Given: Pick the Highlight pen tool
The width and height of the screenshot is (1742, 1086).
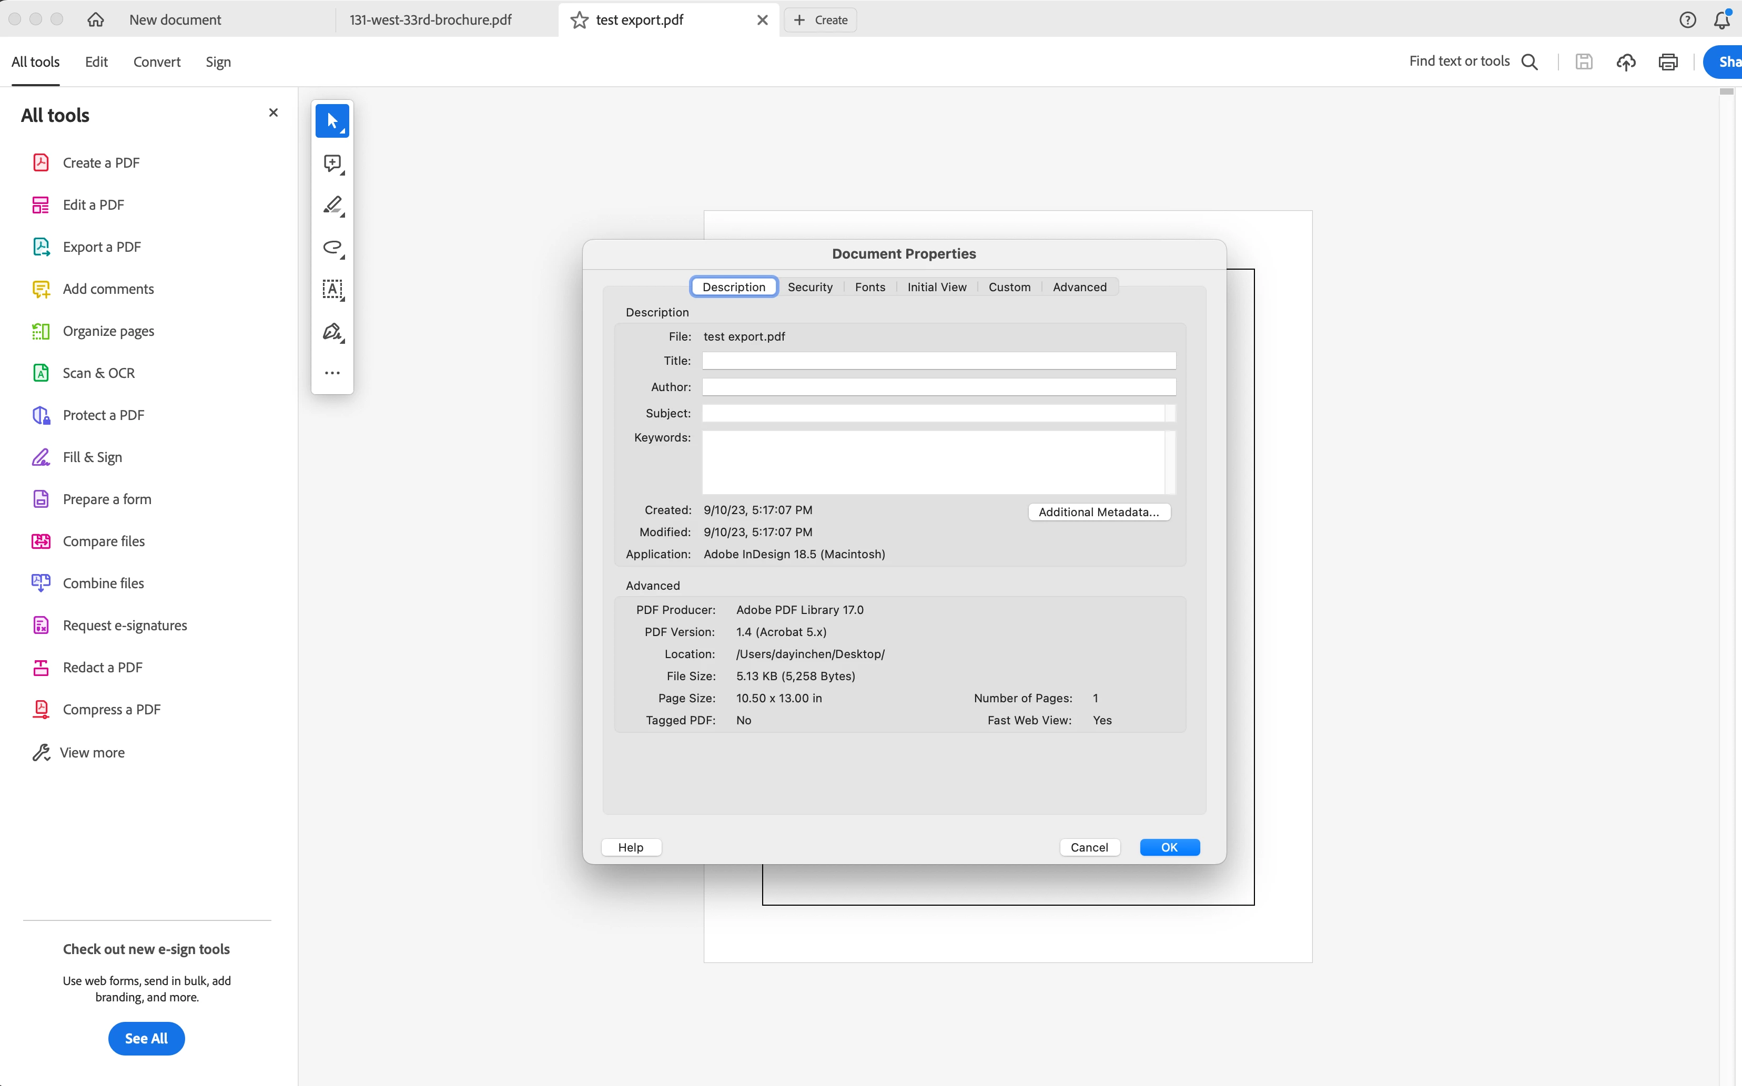Looking at the screenshot, I should 332,206.
